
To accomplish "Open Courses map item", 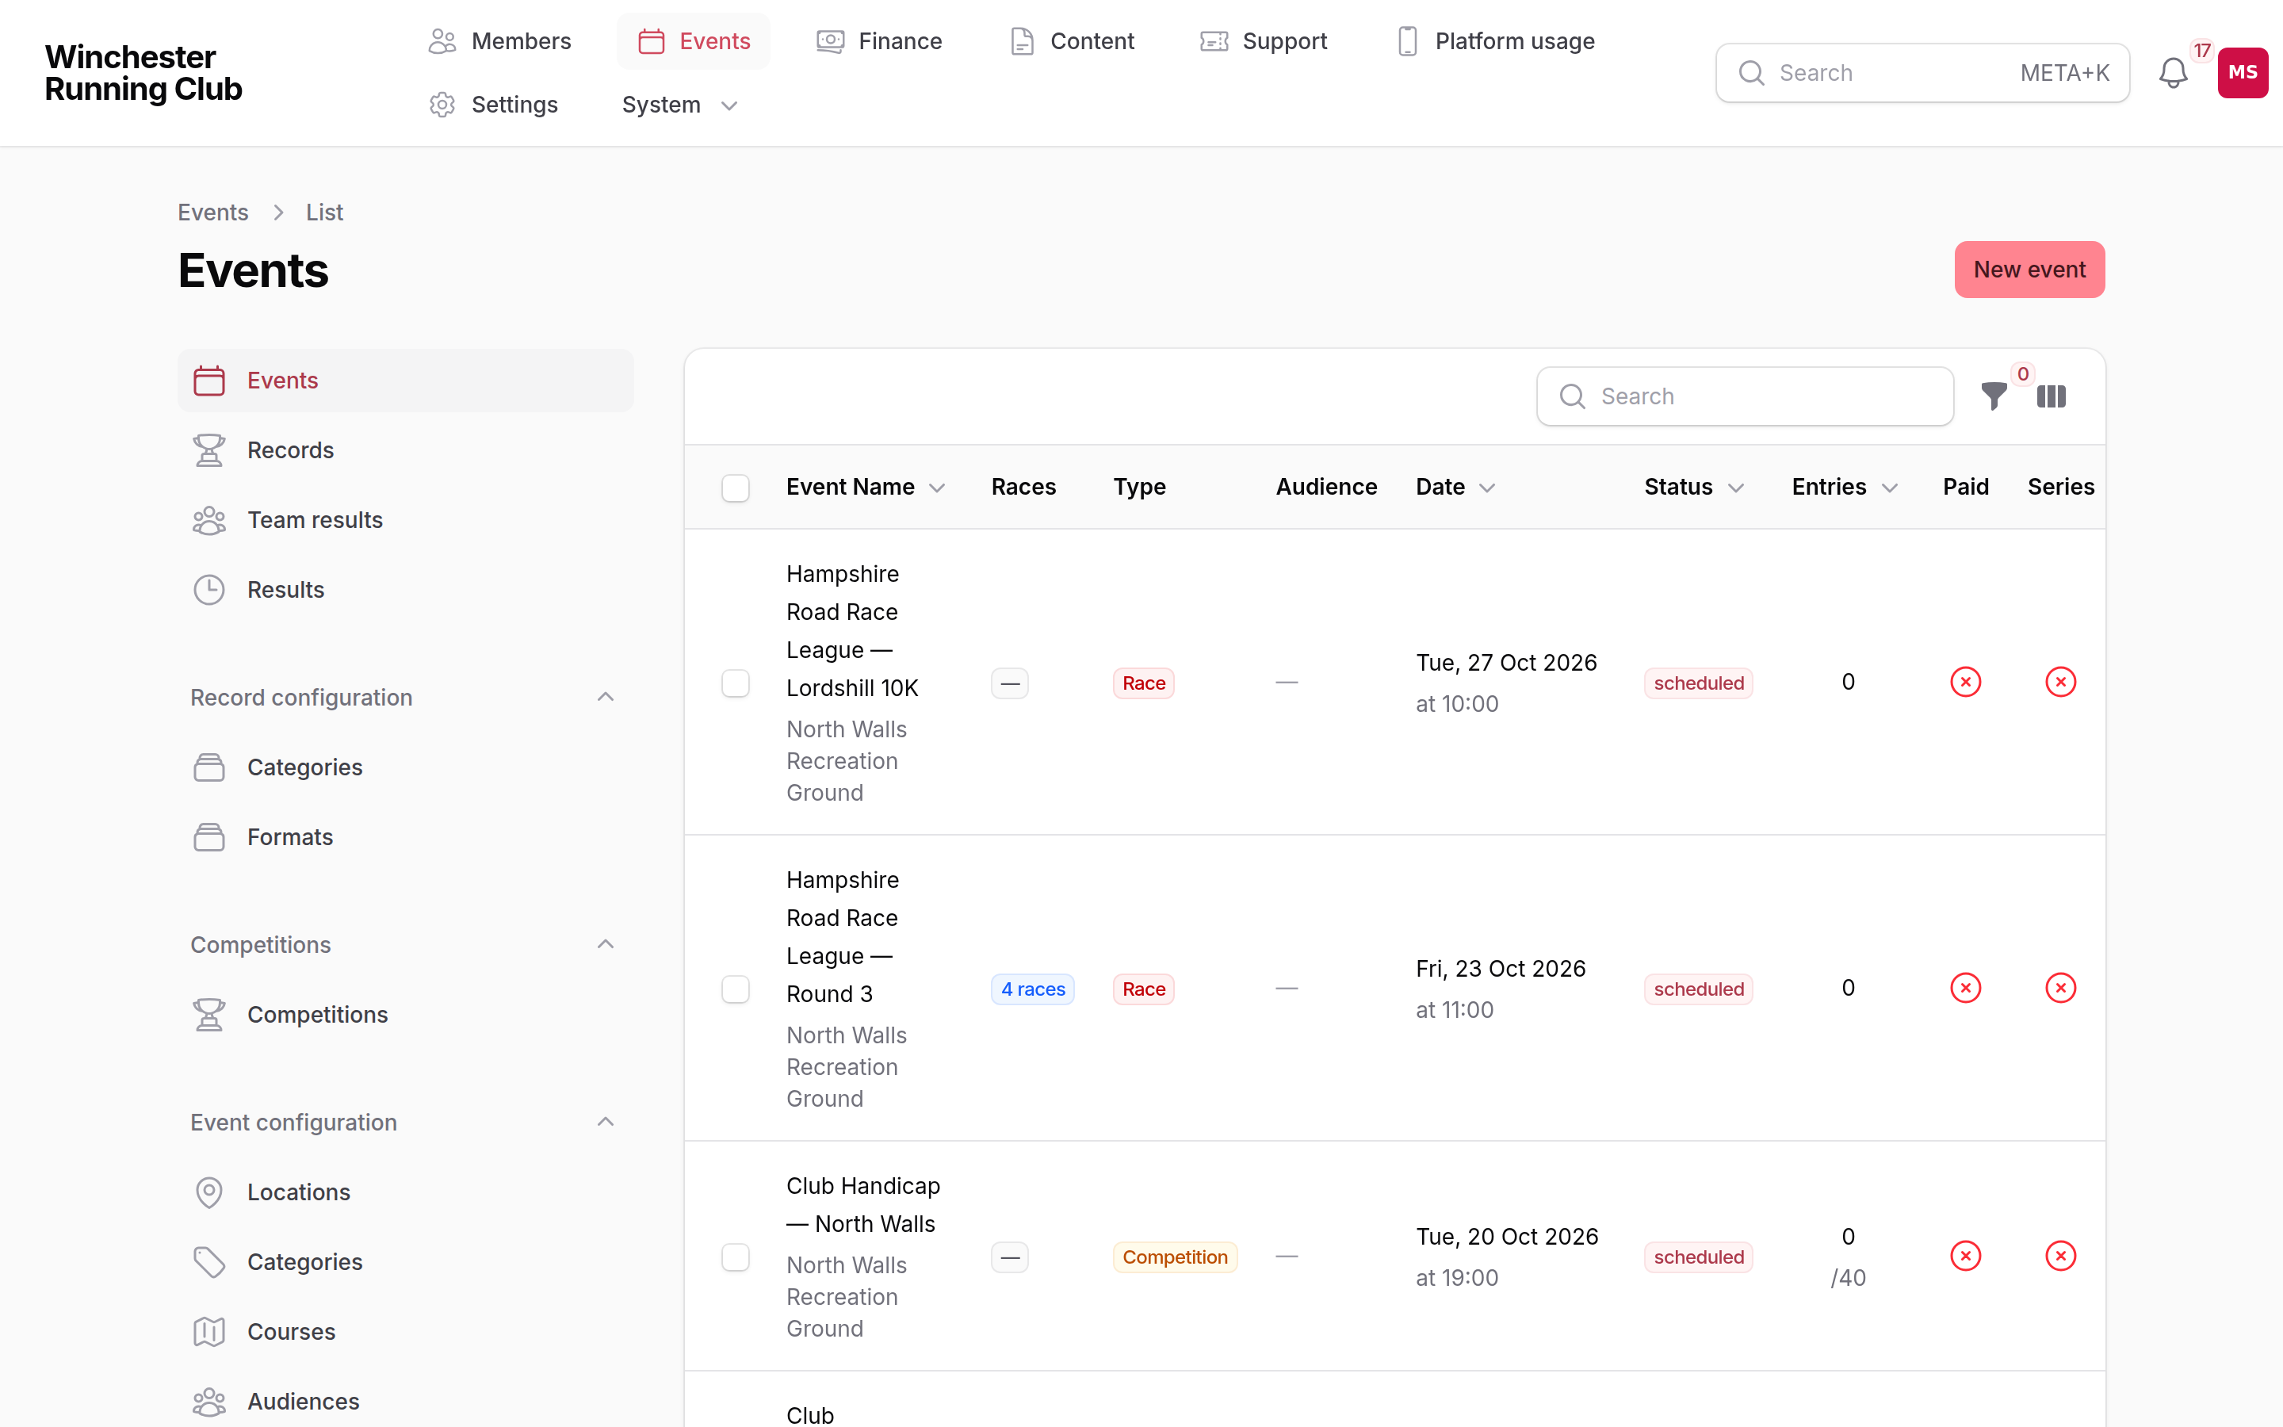I will pyautogui.click(x=406, y=1332).
